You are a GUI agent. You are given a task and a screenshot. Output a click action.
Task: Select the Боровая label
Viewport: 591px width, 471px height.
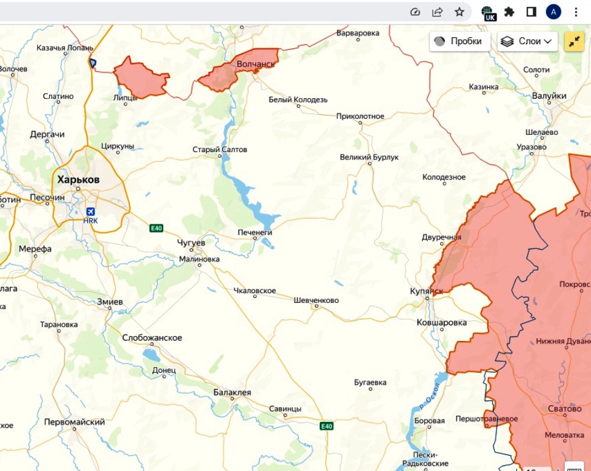pos(430,421)
